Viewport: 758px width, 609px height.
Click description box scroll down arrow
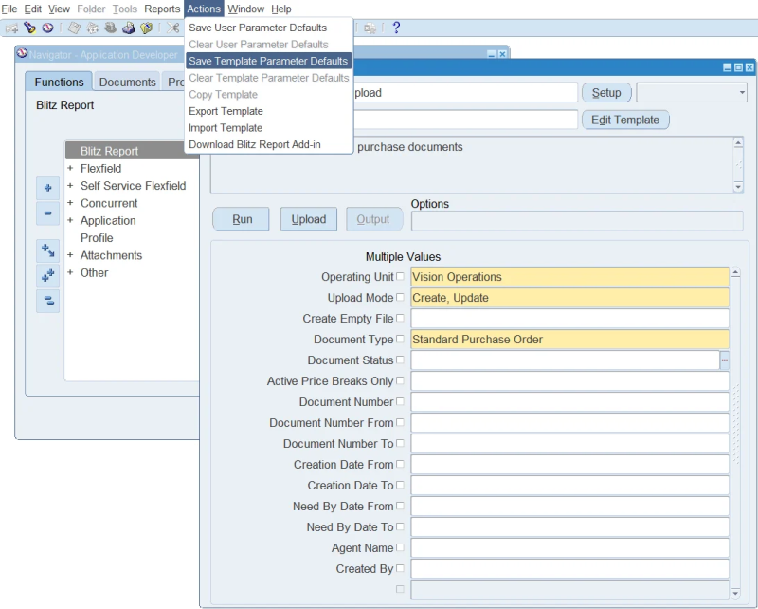pyautogui.click(x=738, y=186)
